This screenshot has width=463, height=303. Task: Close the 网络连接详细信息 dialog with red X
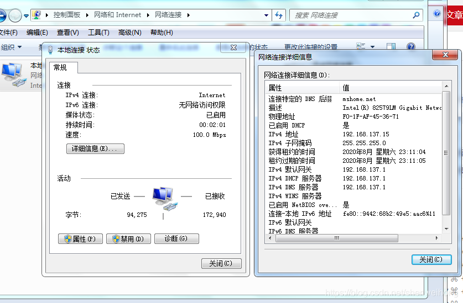445,55
